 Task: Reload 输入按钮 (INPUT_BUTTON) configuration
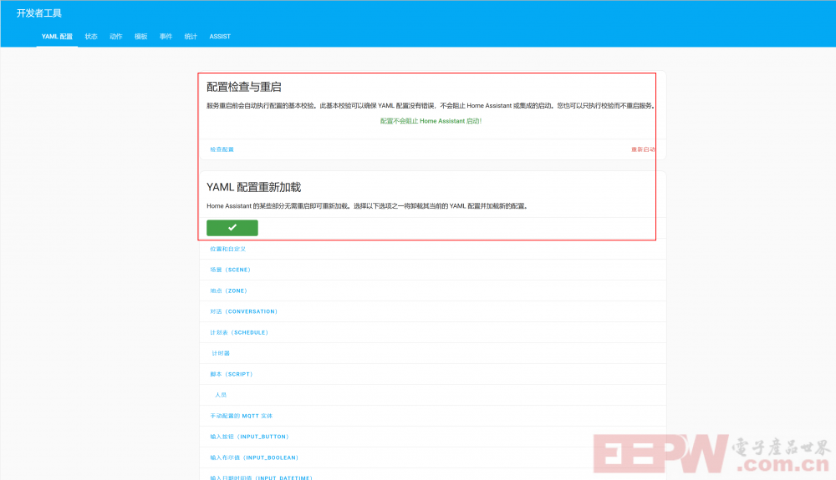pos(249,437)
